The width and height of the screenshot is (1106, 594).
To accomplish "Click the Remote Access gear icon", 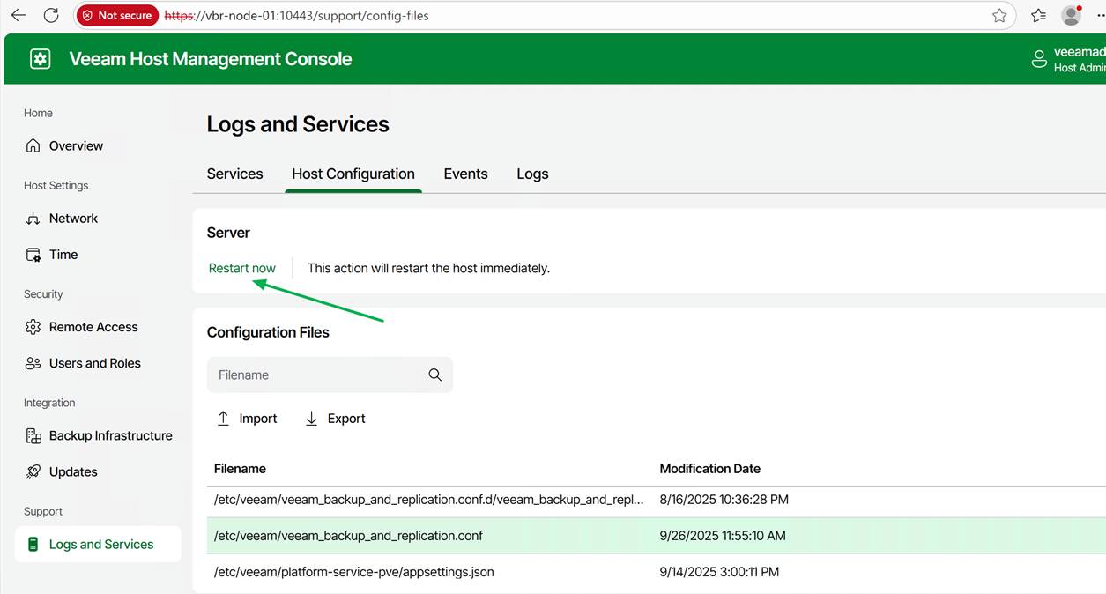I will coord(33,327).
